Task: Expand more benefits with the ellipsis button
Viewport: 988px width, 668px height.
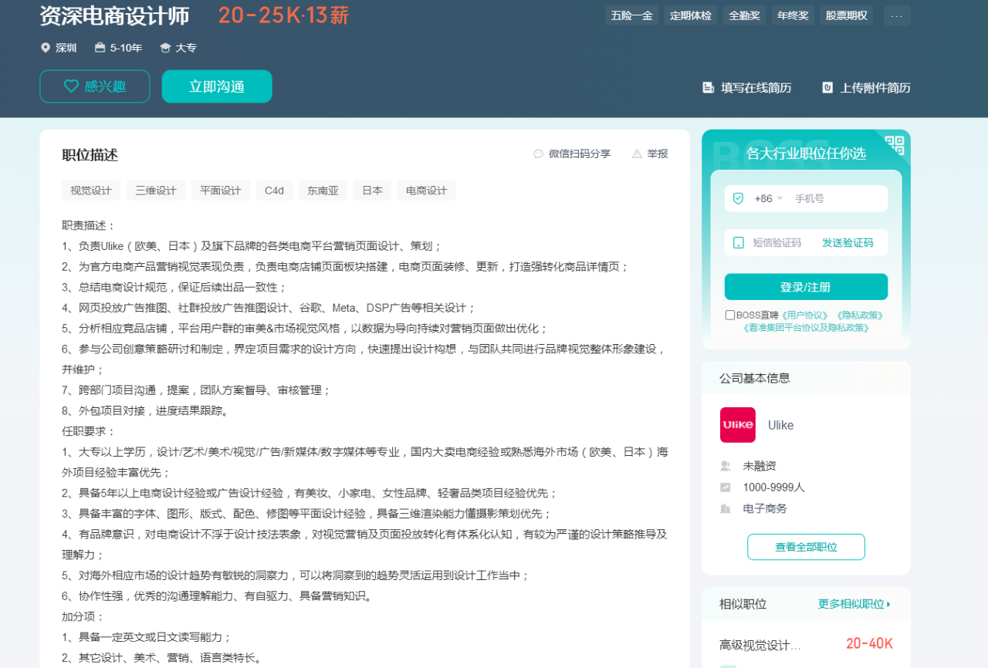Action: click(x=897, y=15)
